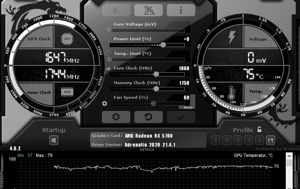Click the GPU Temperatur graph title

[253, 156]
